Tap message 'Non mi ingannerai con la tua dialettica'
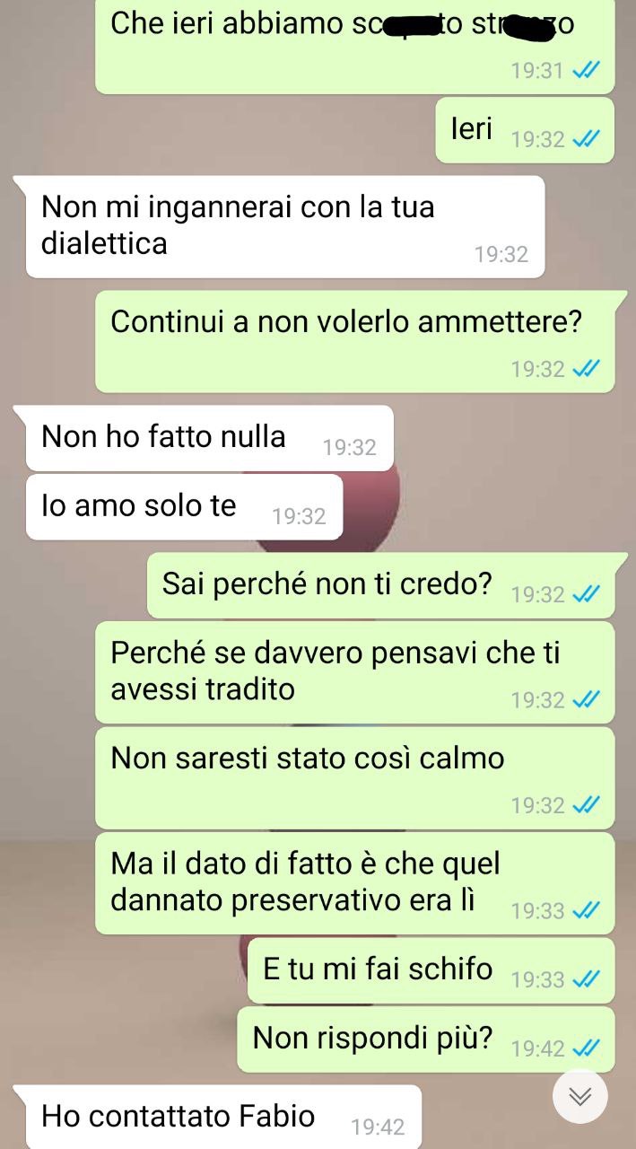Viewport: 636px width, 1149px height. coord(285,226)
